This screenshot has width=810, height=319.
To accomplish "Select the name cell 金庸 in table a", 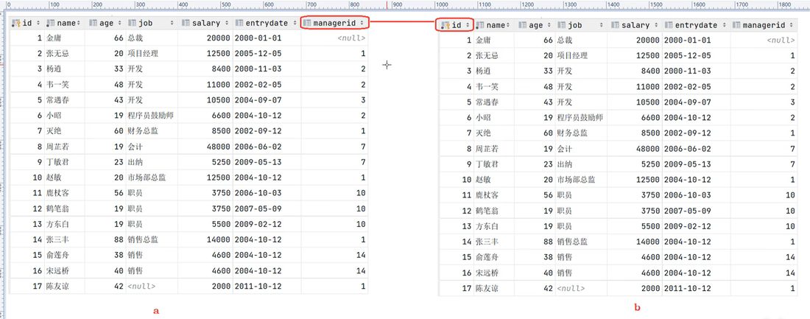I will click(x=65, y=38).
